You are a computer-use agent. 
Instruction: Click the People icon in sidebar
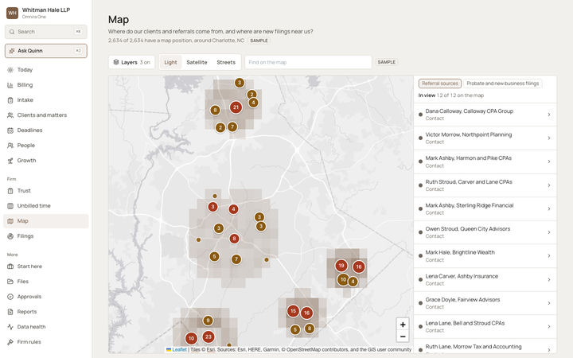[10, 146]
